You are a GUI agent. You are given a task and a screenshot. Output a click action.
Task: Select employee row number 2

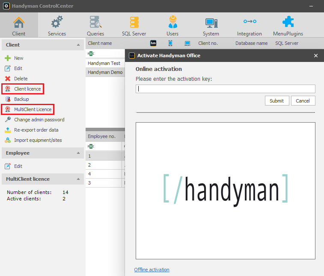click(x=105, y=165)
